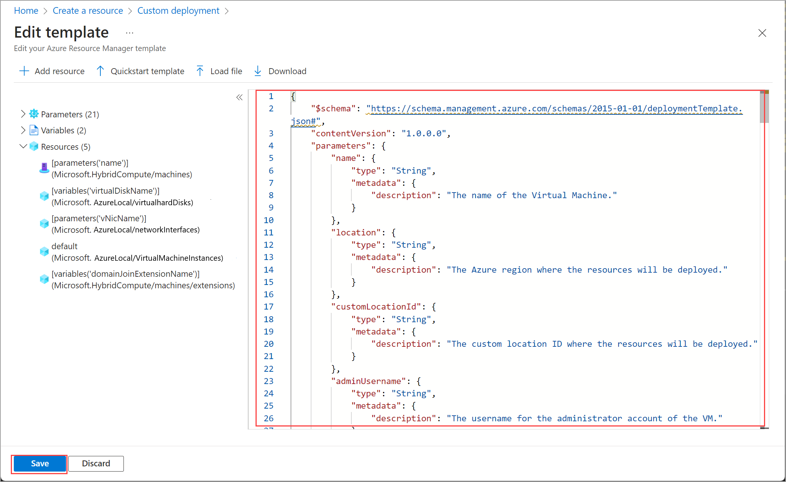Click the Download icon in the toolbar
Viewport: 786px width, 482px height.
coord(258,71)
